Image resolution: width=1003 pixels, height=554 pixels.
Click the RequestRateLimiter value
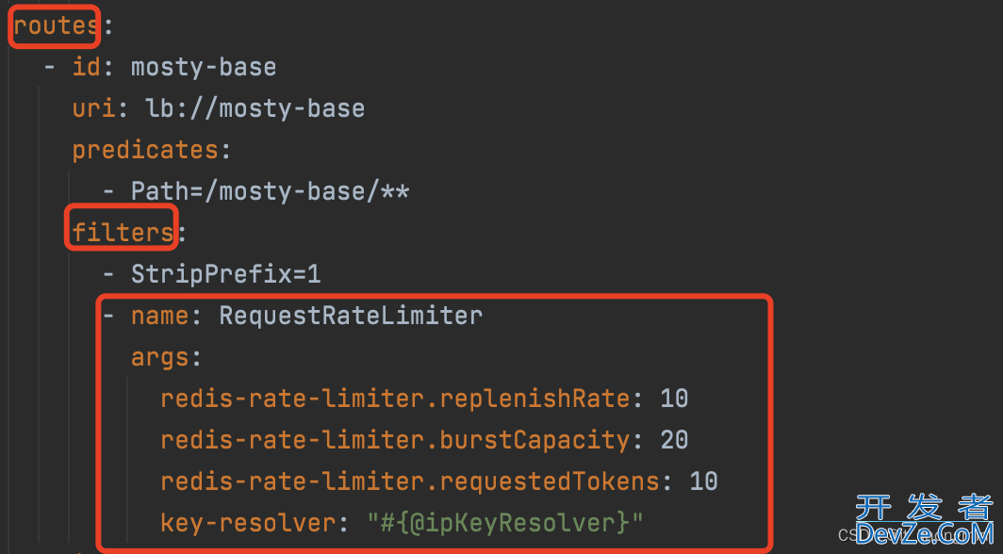point(351,316)
